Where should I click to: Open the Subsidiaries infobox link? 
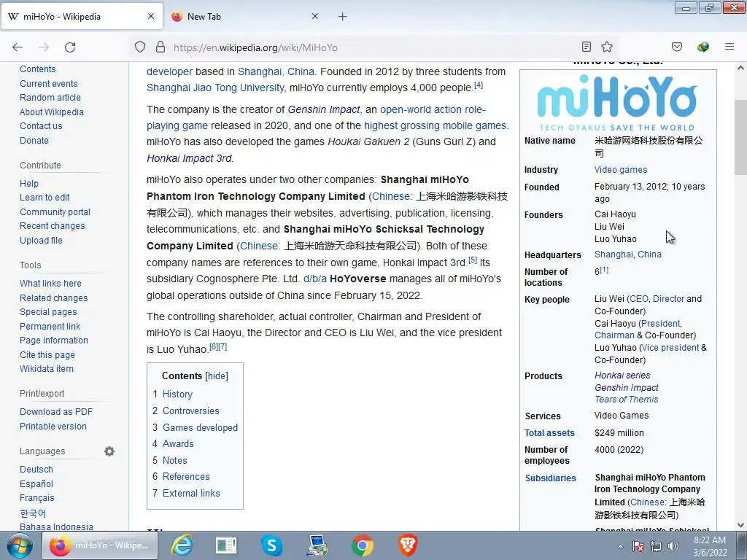click(x=550, y=478)
